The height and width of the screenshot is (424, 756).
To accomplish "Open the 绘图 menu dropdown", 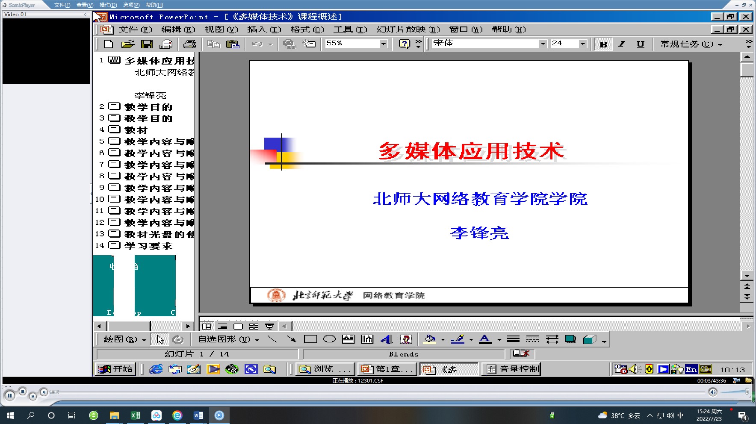I will [125, 339].
